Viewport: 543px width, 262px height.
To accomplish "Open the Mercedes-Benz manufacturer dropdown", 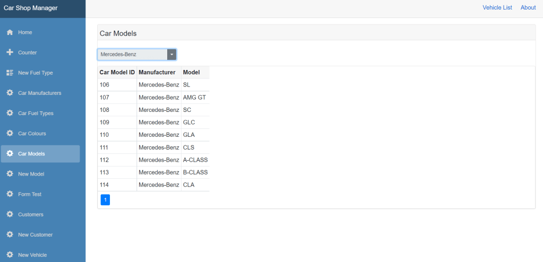I will pyautogui.click(x=132, y=54).
